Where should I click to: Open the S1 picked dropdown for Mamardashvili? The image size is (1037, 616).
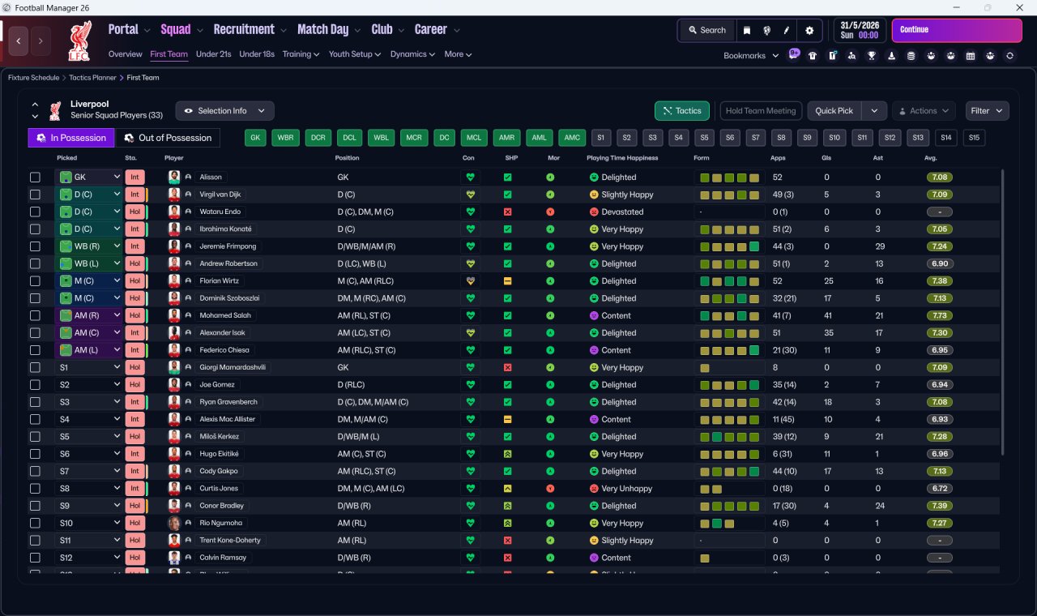[x=89, y=367]
